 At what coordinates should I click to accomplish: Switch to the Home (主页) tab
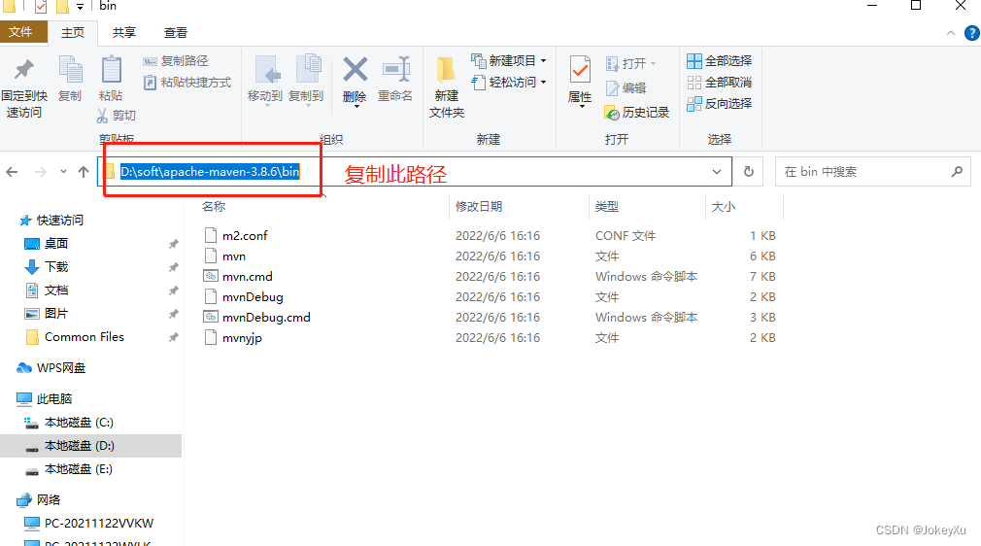[x=73, y=33]
